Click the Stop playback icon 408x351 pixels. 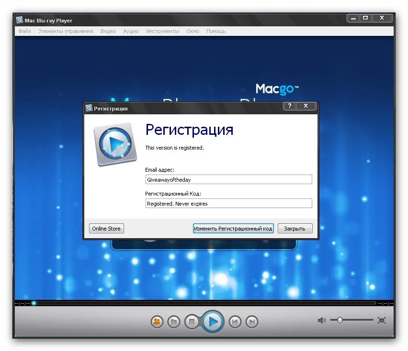[193, 321]
